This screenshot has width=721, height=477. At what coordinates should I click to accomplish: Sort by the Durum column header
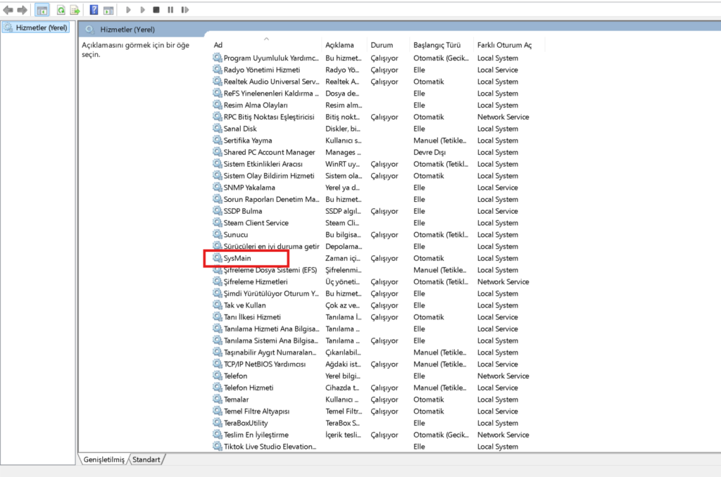coord(382,45)
